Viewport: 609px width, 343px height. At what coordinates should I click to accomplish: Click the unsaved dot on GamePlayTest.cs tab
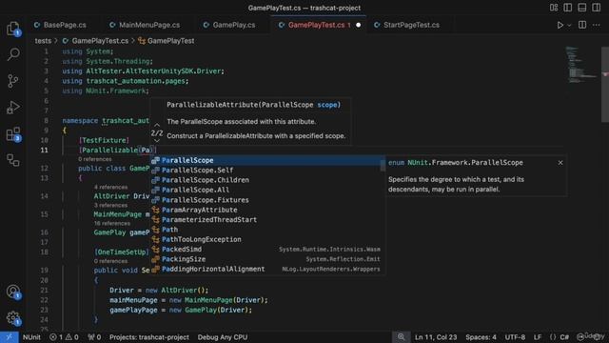point(358,26)
